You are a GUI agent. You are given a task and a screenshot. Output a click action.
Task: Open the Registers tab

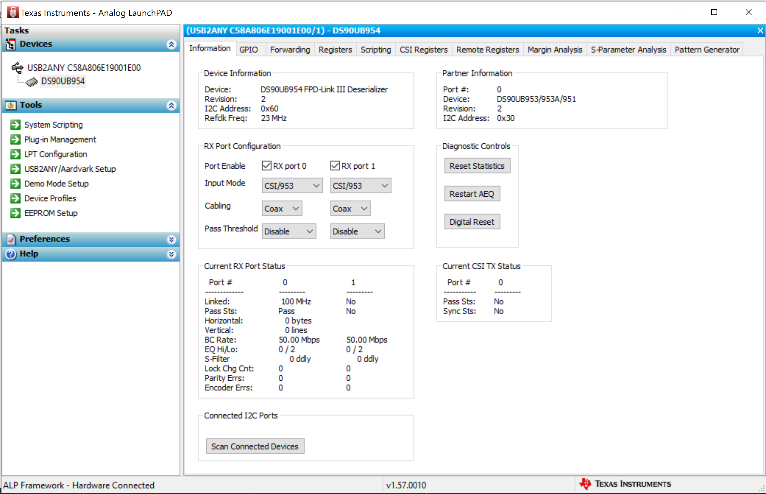(x=335, y=50)
